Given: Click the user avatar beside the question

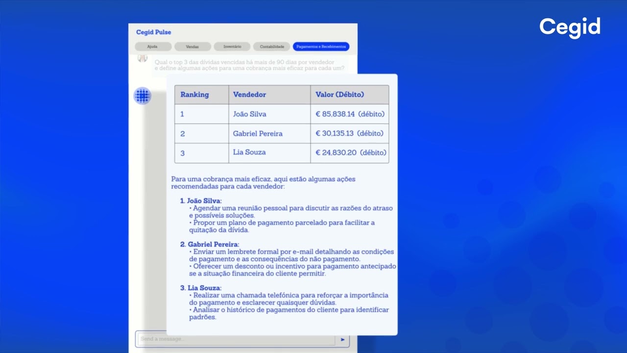Looking at the screenshot, I should pyautogui.click(x=142, y=58).
